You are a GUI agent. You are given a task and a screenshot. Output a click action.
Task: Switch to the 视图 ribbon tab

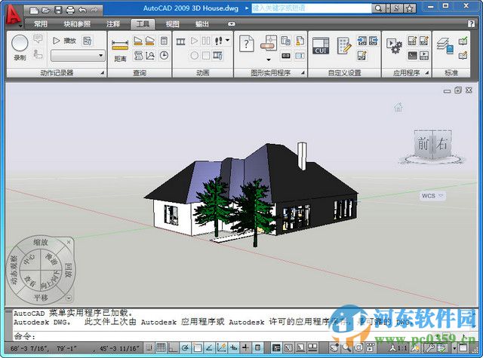(172, 24)
